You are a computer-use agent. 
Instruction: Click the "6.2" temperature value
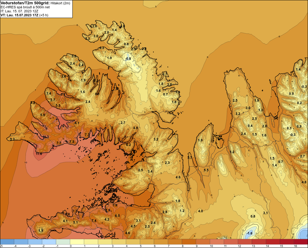pyautogui.click(x=128, y=145)
